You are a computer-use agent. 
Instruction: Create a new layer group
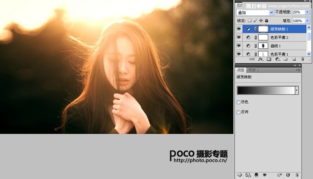pyautogui.click(x=286, y=59)
